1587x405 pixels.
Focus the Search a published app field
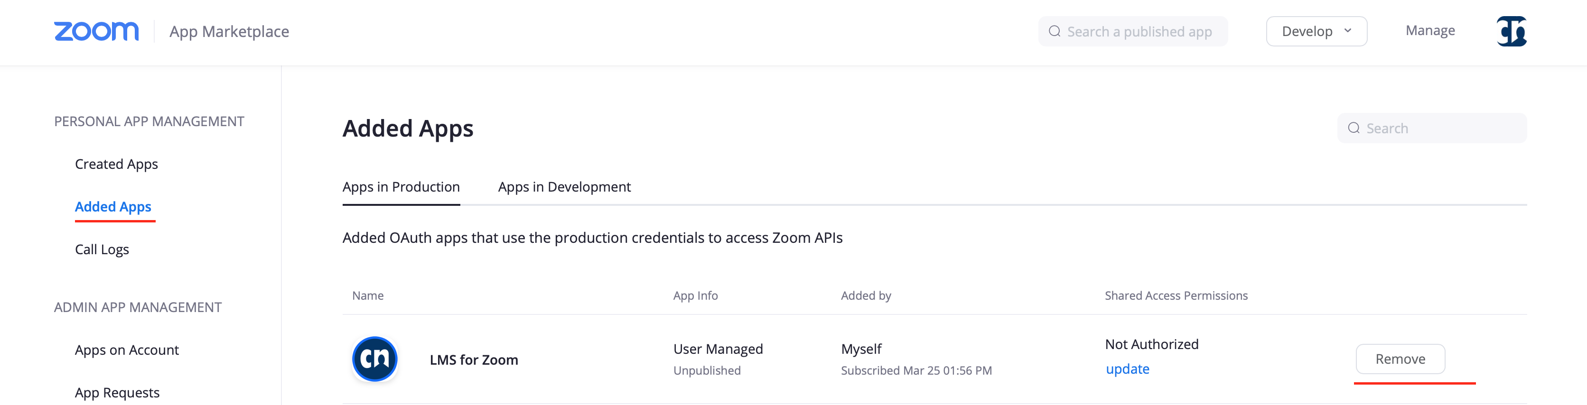click(1132, 31)
